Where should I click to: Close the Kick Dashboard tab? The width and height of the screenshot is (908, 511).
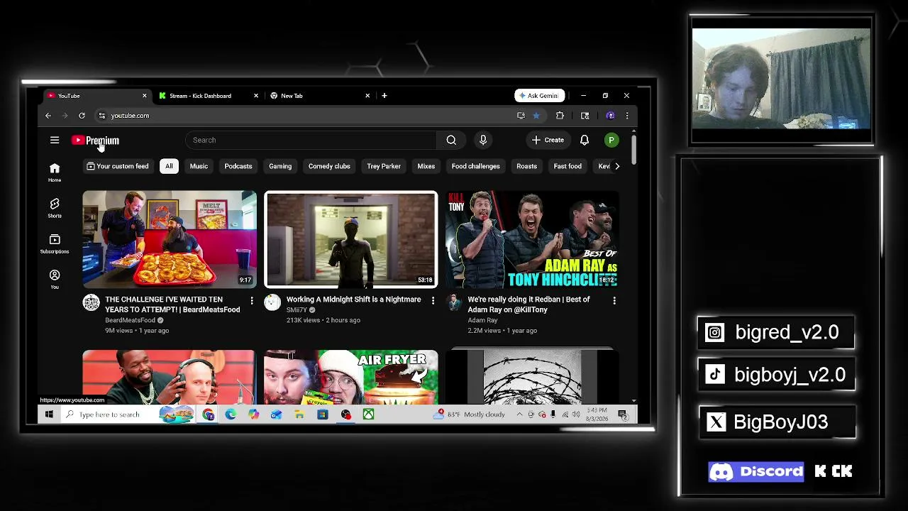[256, 96]
